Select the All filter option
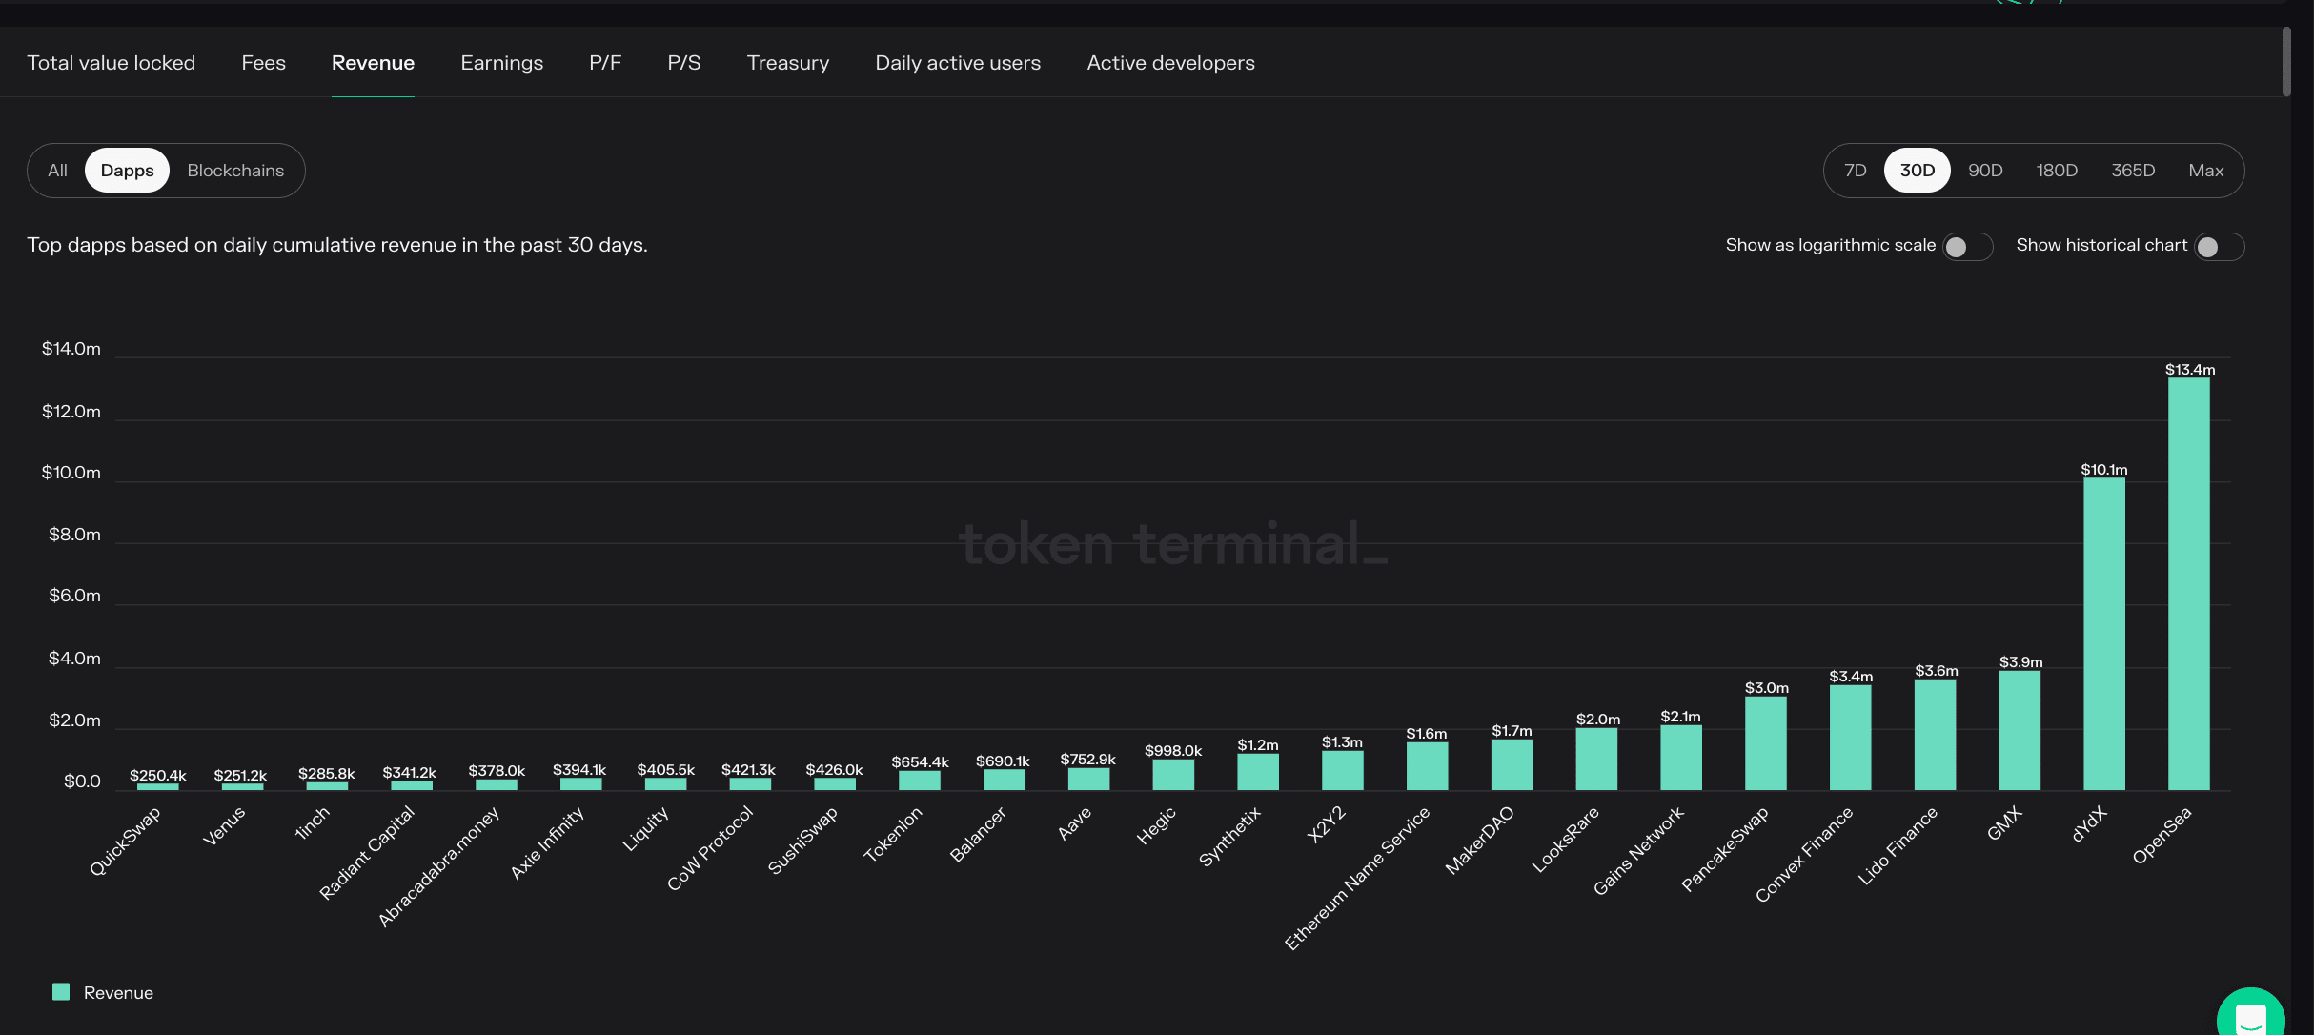 pyautogui.click(x=57, y=171)
